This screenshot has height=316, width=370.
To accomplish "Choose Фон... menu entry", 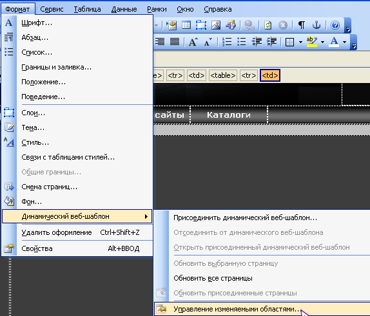I will [77, 201].
